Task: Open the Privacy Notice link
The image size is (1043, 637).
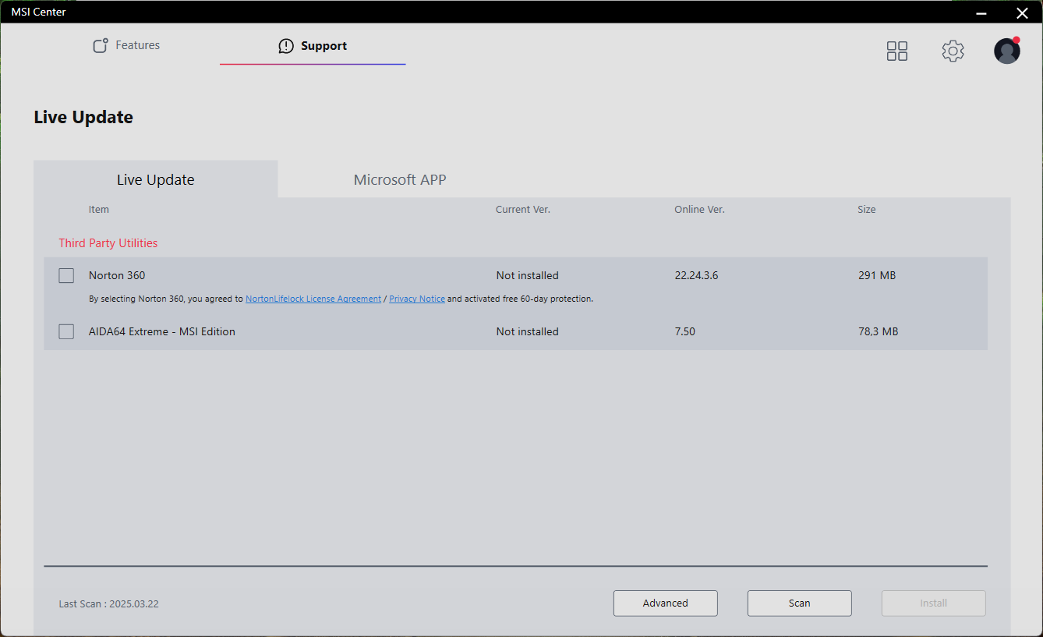Action: point(417,299)
